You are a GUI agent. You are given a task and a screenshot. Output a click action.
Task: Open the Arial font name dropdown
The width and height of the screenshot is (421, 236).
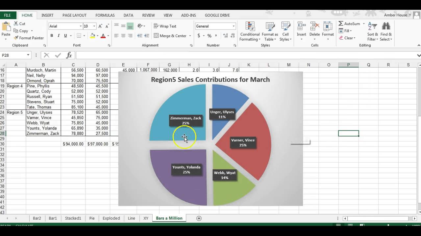click(x=81, y=26)
